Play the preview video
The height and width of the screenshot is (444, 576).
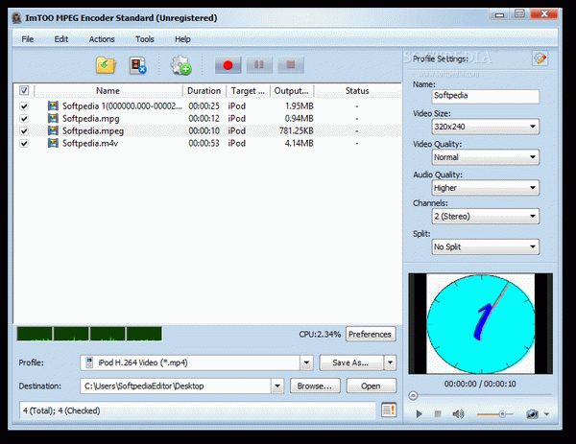pos(419,414)
